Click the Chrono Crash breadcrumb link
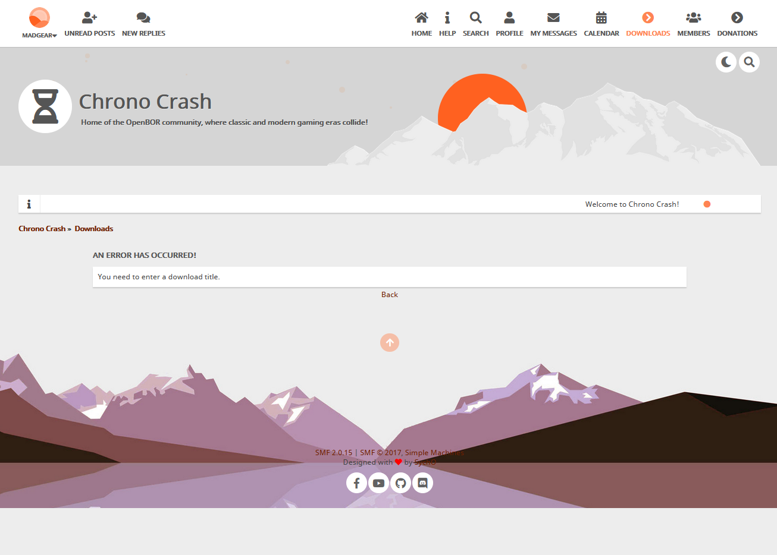This screenshot has width=777, height=555. pos(42,229)
